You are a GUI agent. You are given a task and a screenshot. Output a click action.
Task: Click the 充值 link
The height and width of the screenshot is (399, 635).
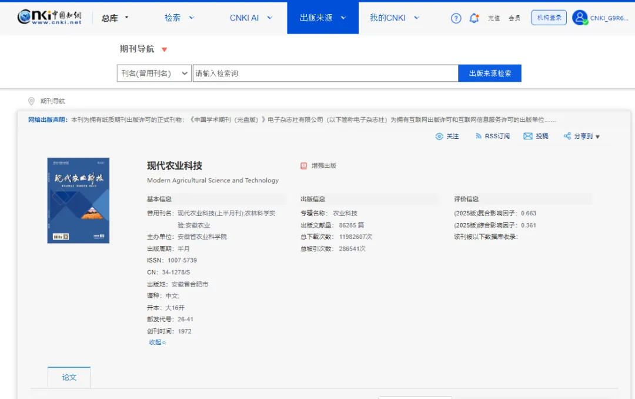tap(494, 18)
